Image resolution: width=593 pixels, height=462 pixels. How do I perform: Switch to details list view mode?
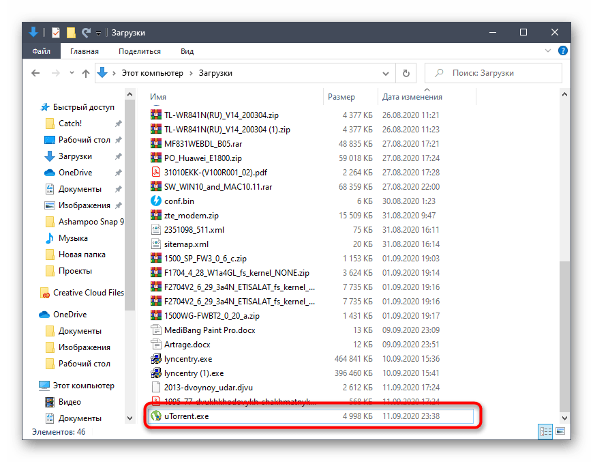[545, 431]
